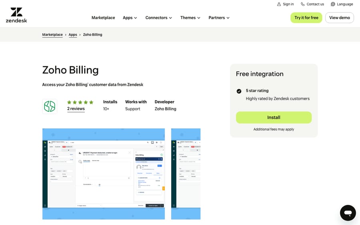The width and height of the screenshot is (360, 225).
Task: Click 'Highly rated by Zendesk customers' text
Action: coord(278,99)
